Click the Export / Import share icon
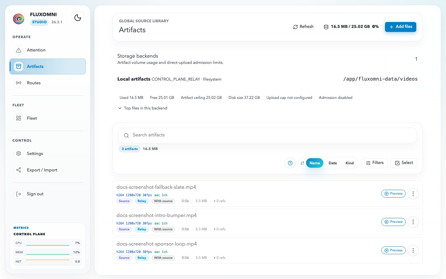 (19, 170)
